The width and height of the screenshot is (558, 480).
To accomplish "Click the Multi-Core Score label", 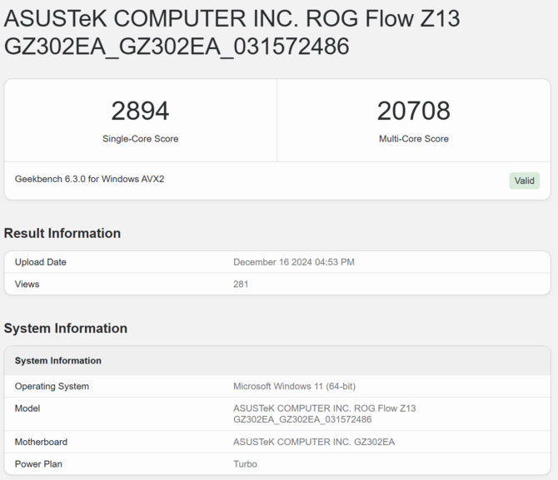I will (414, 139).
